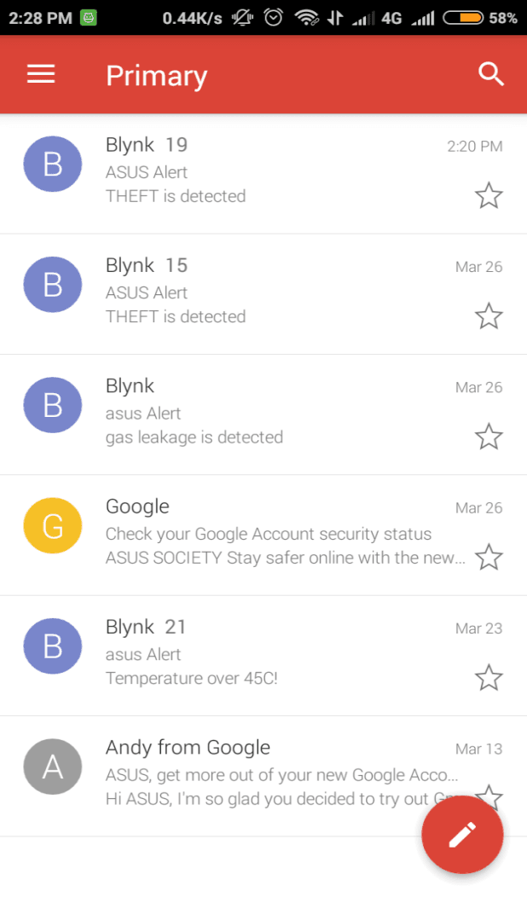The image size is (527, 897).
Task: Select Blynk 19 sender avatar
Action: pos(53,165)
